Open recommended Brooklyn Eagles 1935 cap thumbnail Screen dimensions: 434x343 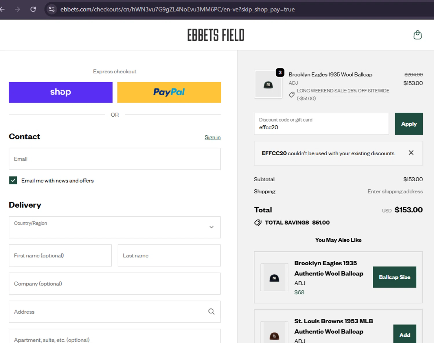(274, 277)
